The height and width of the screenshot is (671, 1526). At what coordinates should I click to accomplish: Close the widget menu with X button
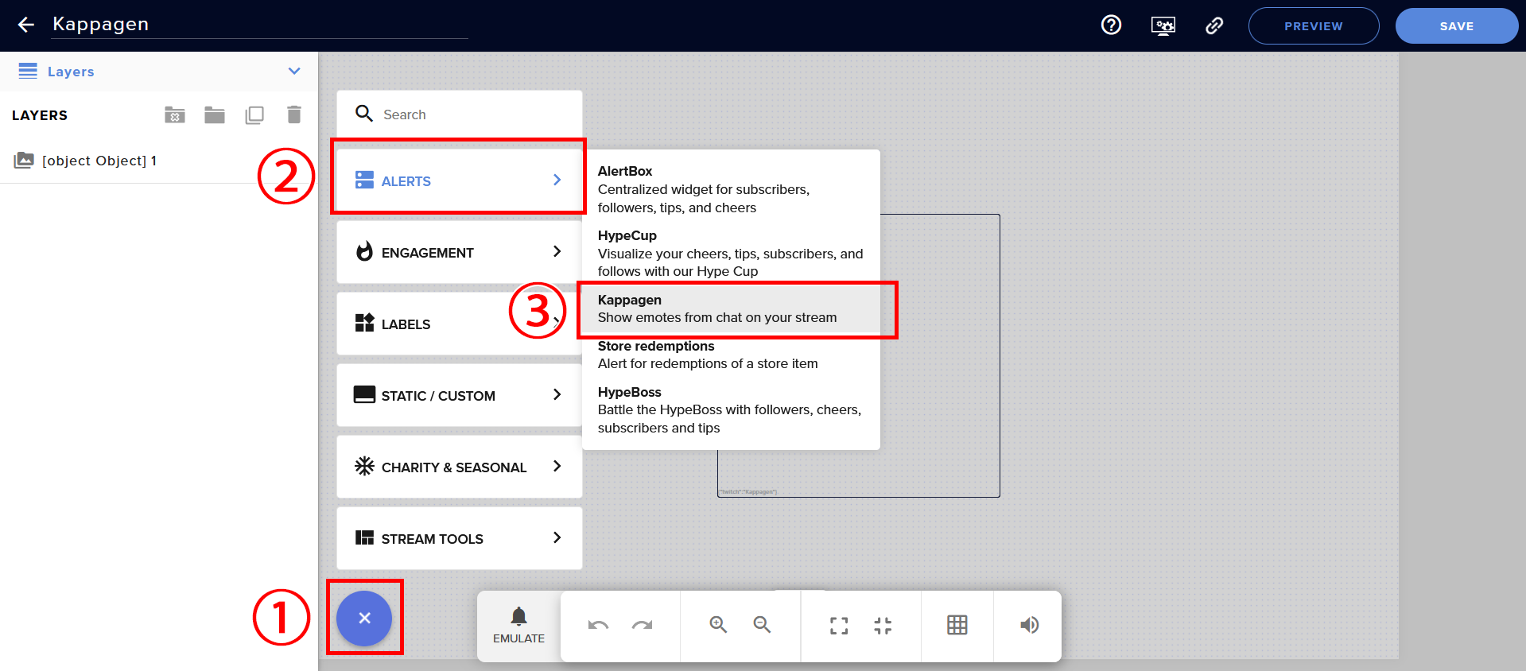(x=364, y=618)
